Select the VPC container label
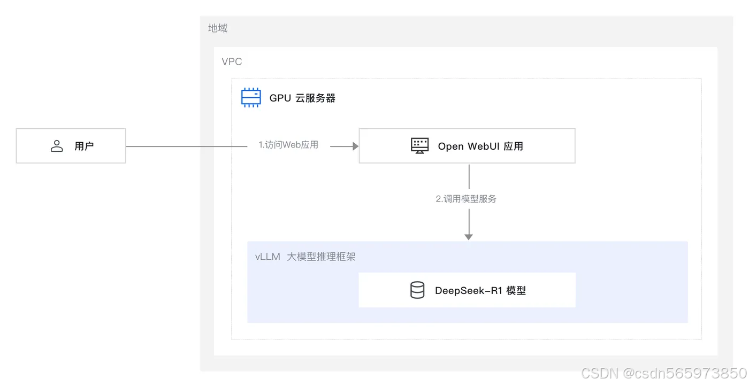This screenshot has width=749, height=387. (232, 61)
